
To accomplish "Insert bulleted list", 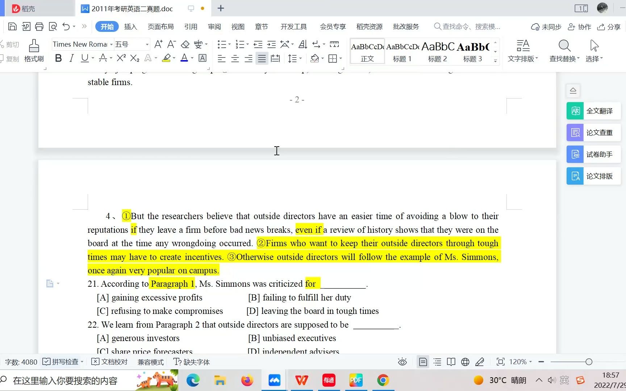I will point(221,44).
